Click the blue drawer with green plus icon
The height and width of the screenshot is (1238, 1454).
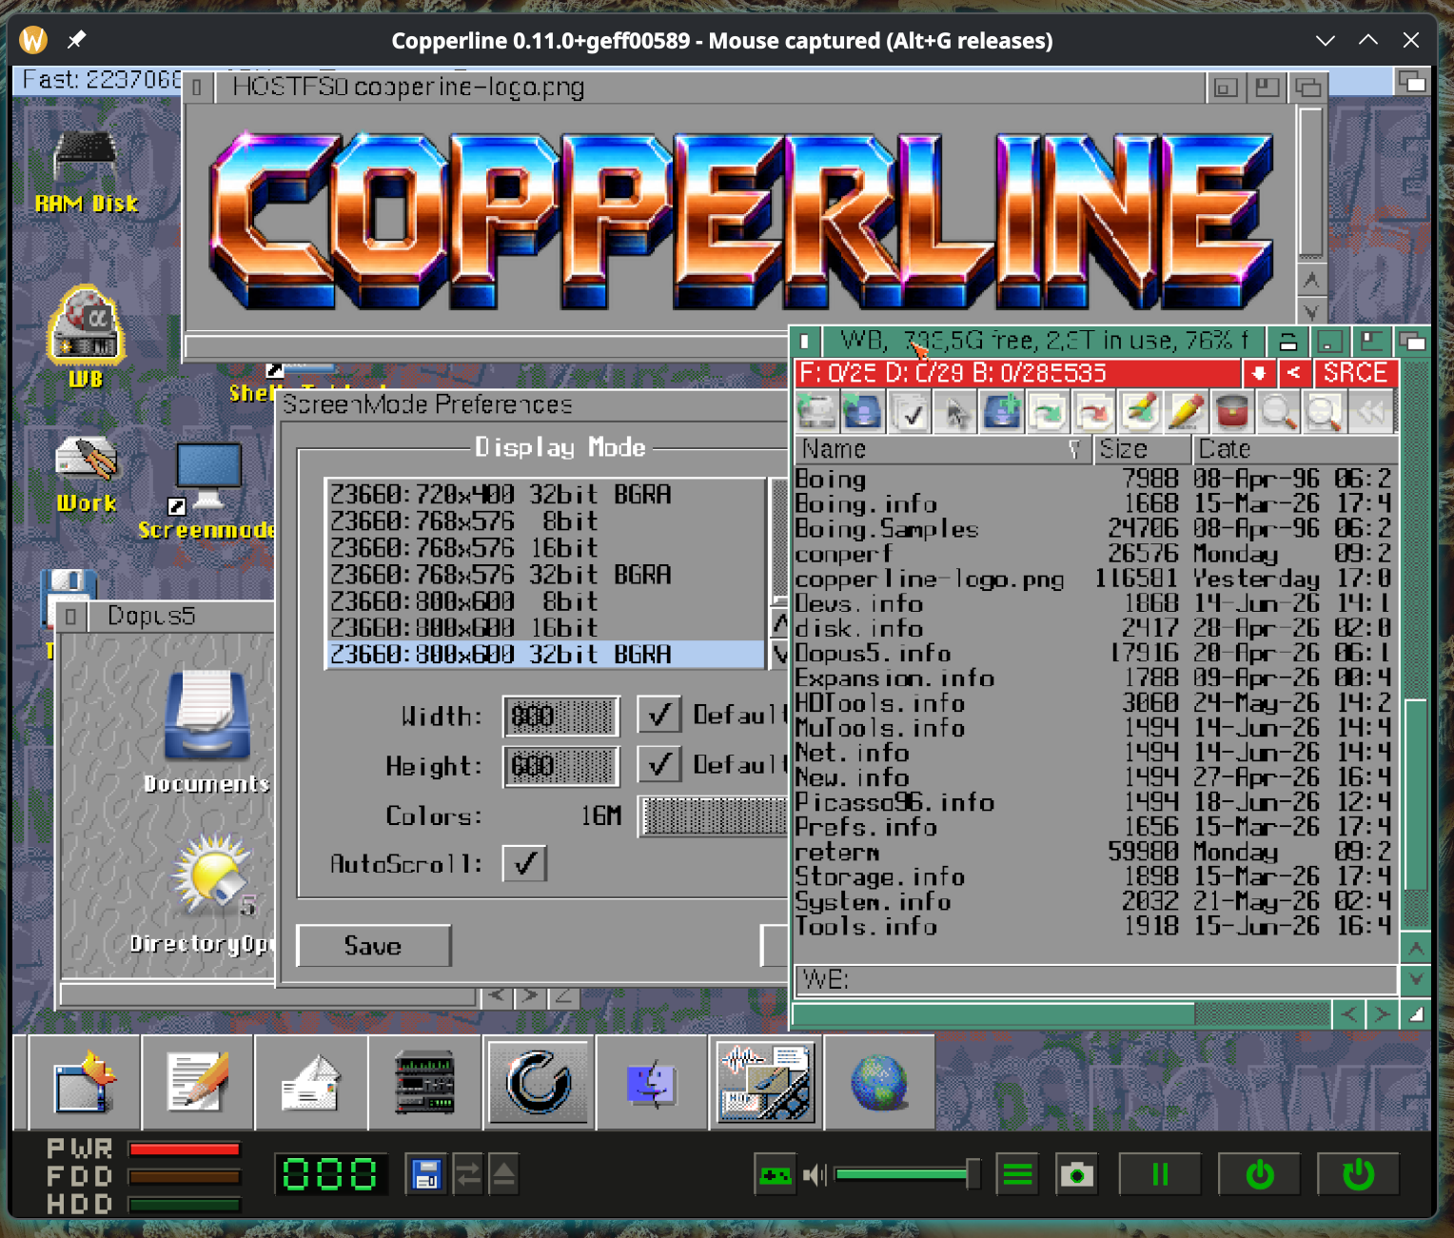click(x=1002, y=412)
